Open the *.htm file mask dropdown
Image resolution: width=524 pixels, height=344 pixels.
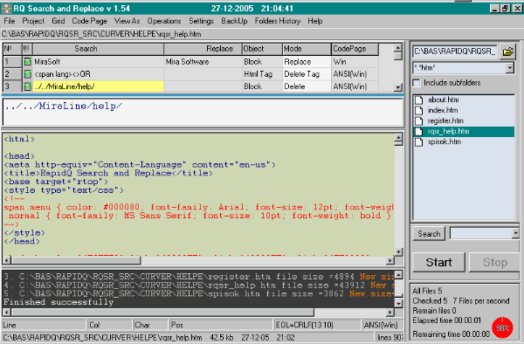click(510, 68)
